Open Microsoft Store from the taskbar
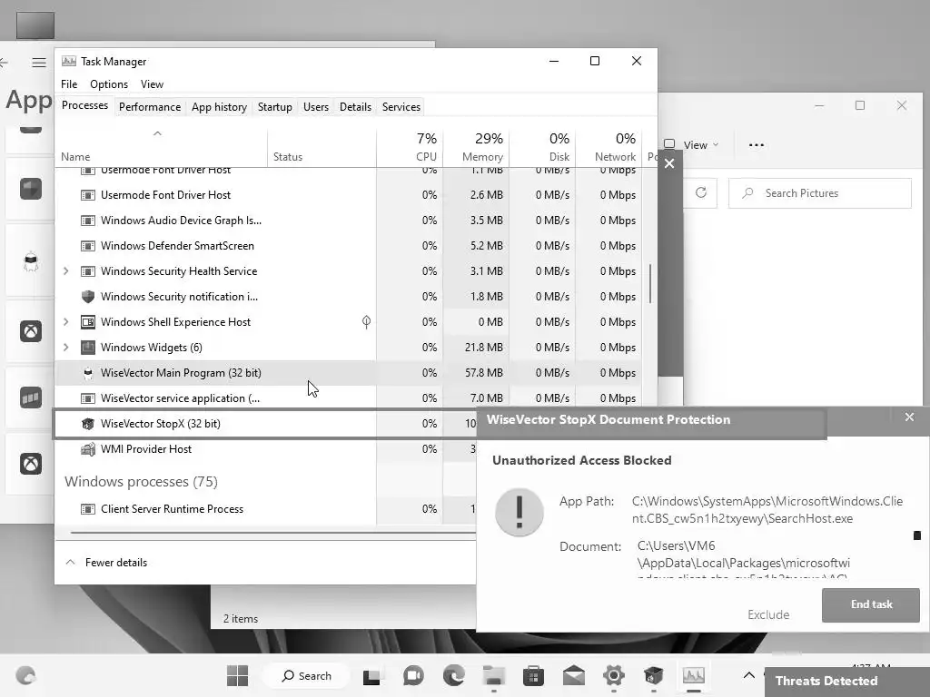The width and height of the screenshot is (930, 697). point(533,675)
